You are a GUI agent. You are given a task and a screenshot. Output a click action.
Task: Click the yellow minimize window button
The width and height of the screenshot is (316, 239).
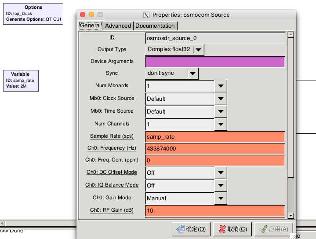[91, 15]
